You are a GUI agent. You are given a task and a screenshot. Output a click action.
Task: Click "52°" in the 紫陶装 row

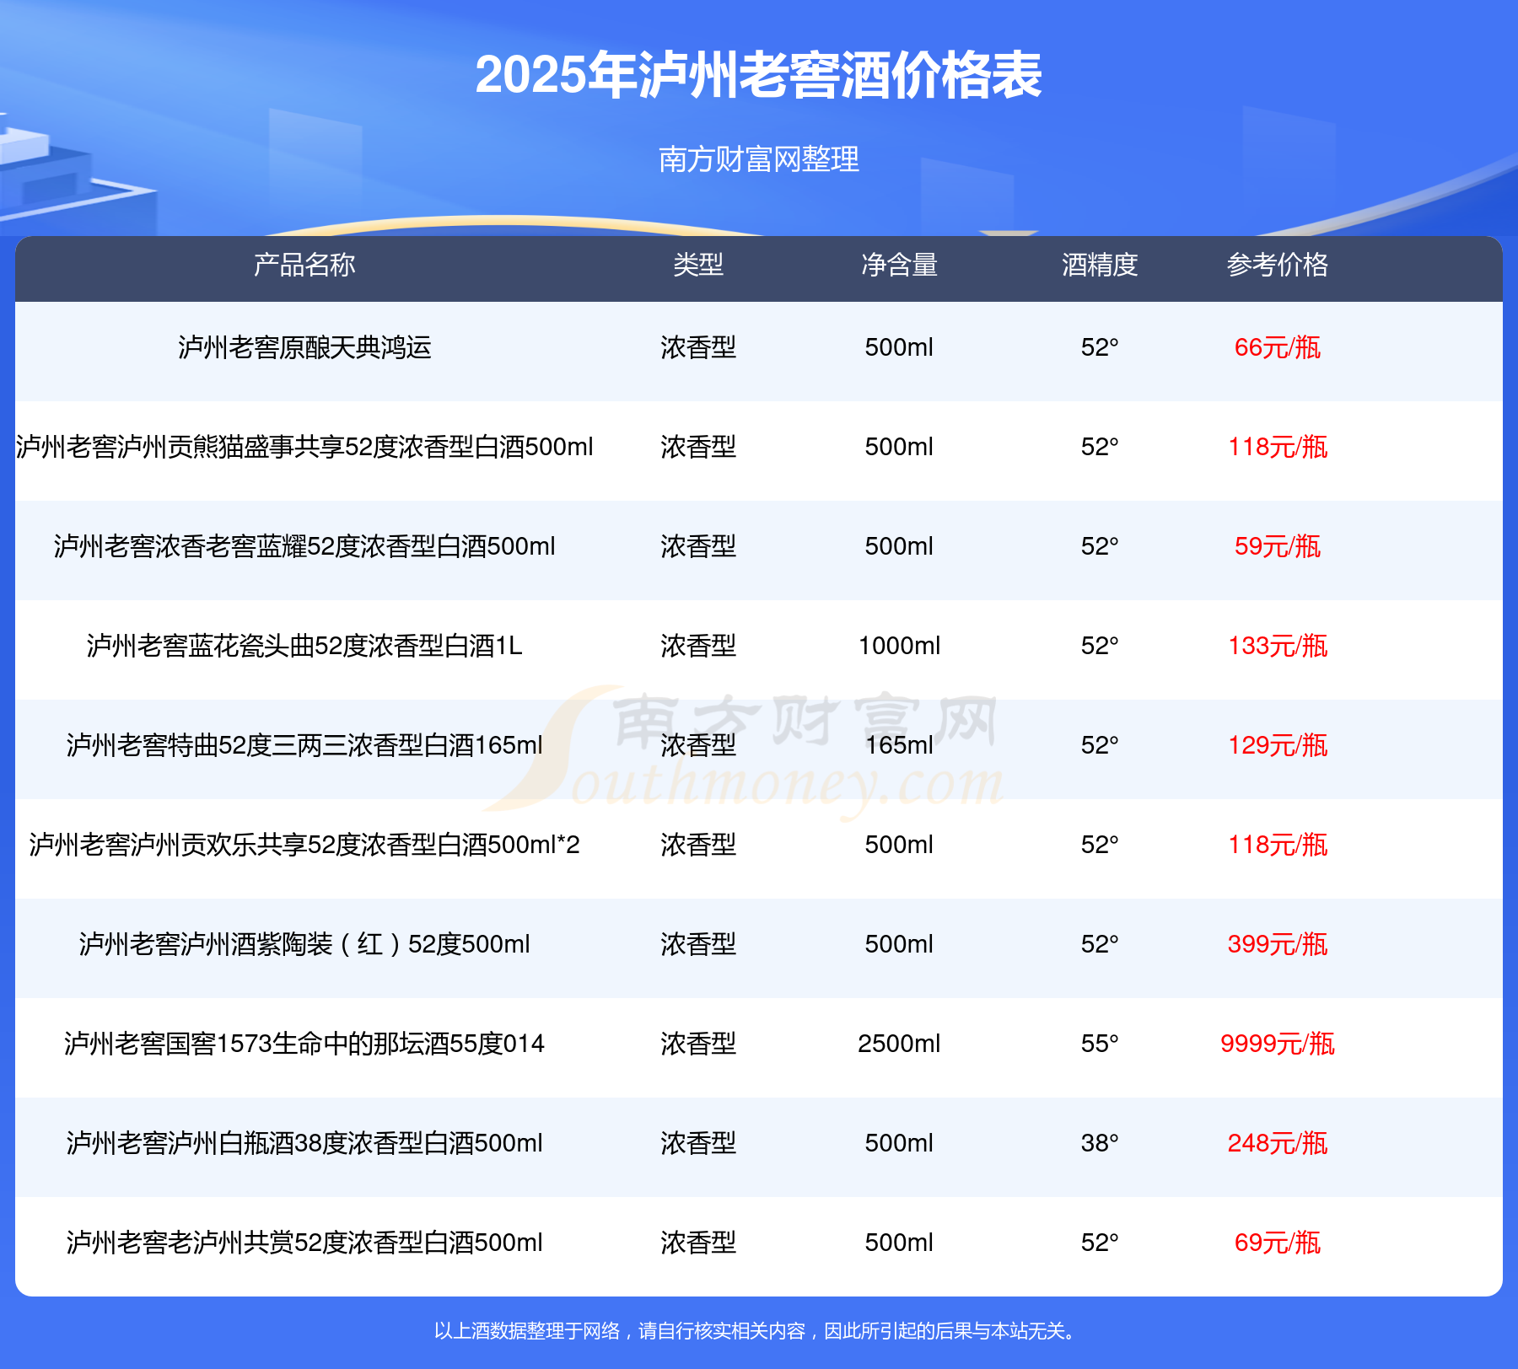1100,944
